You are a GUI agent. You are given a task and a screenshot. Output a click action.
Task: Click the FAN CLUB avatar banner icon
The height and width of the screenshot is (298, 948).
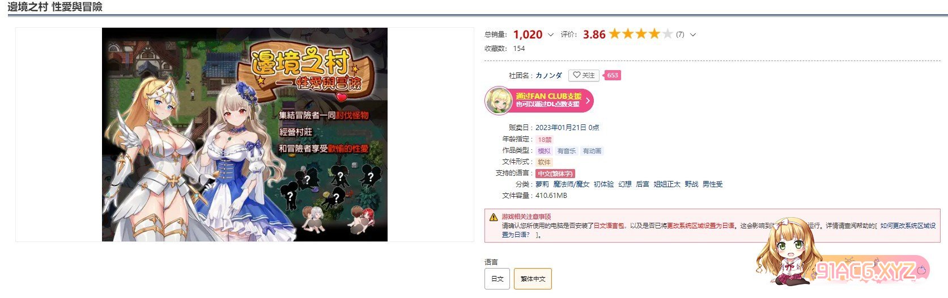499,101
